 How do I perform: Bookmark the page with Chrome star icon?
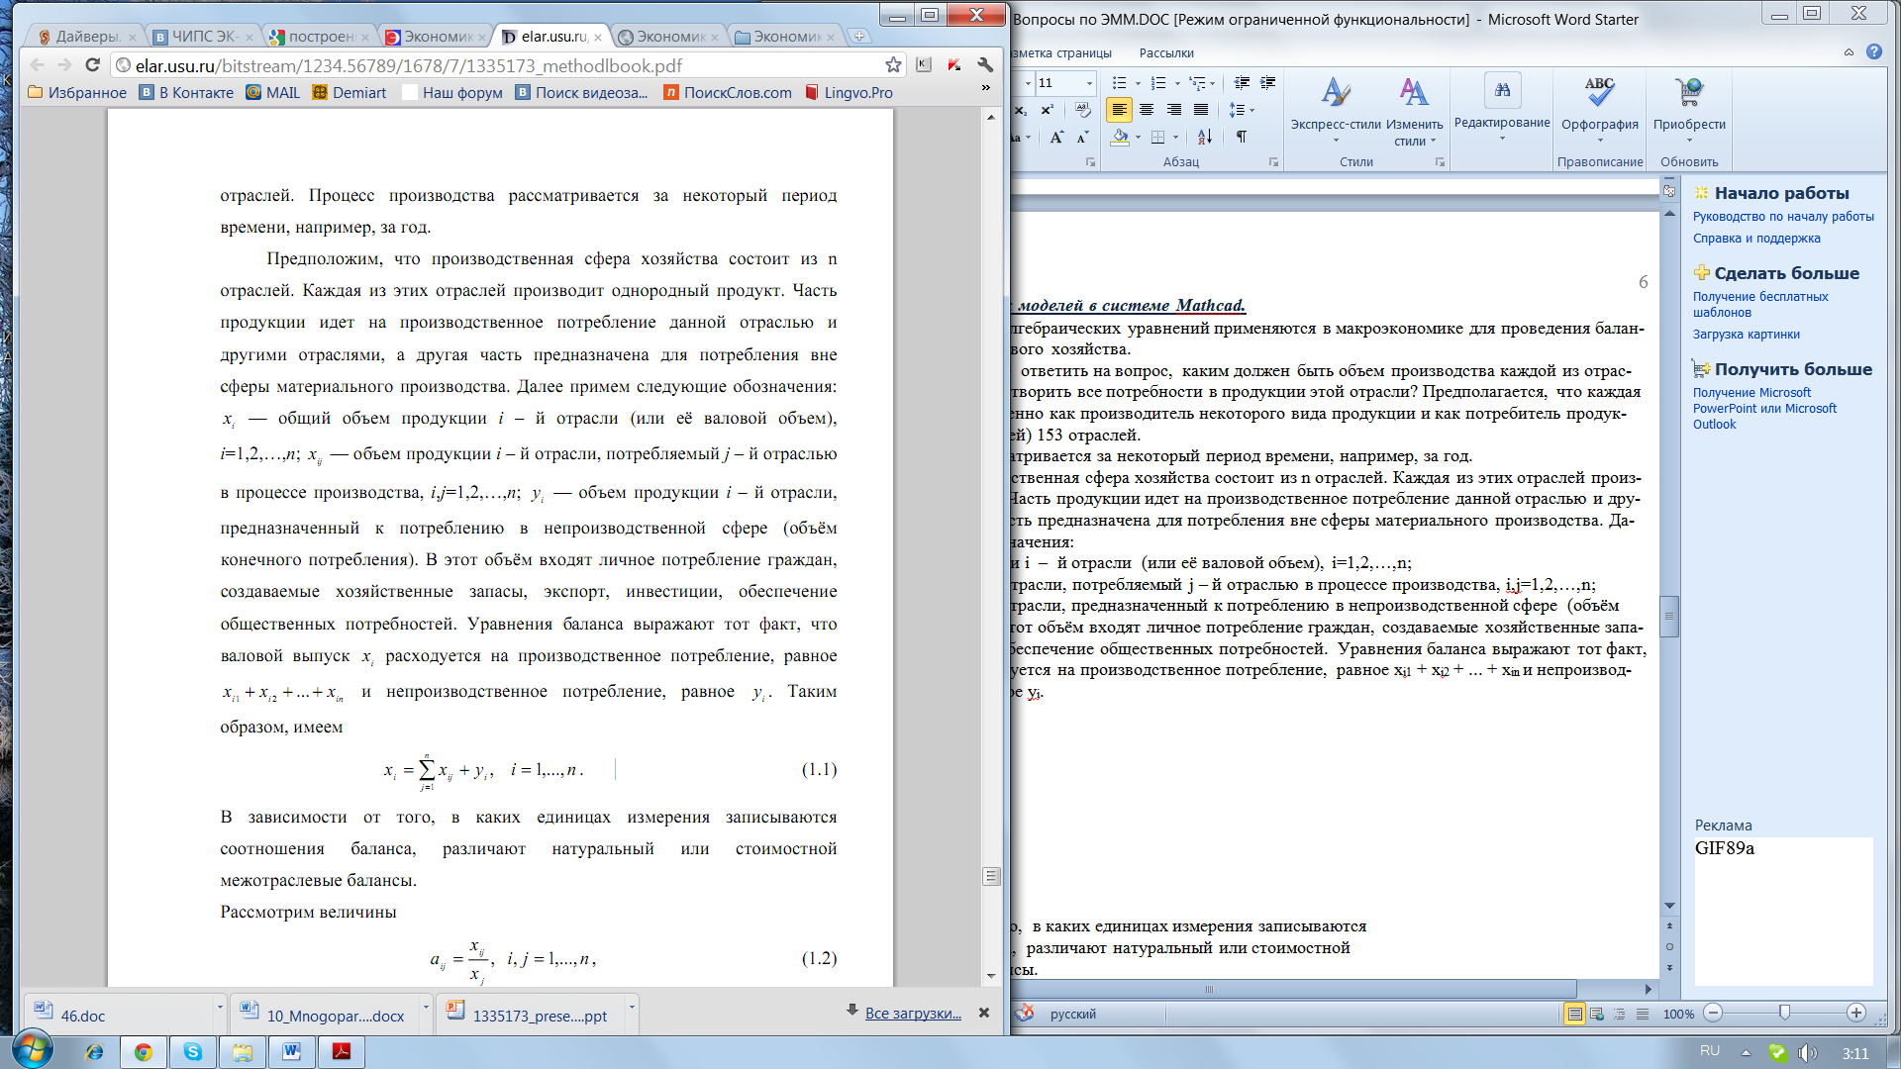tap(893, 65)
